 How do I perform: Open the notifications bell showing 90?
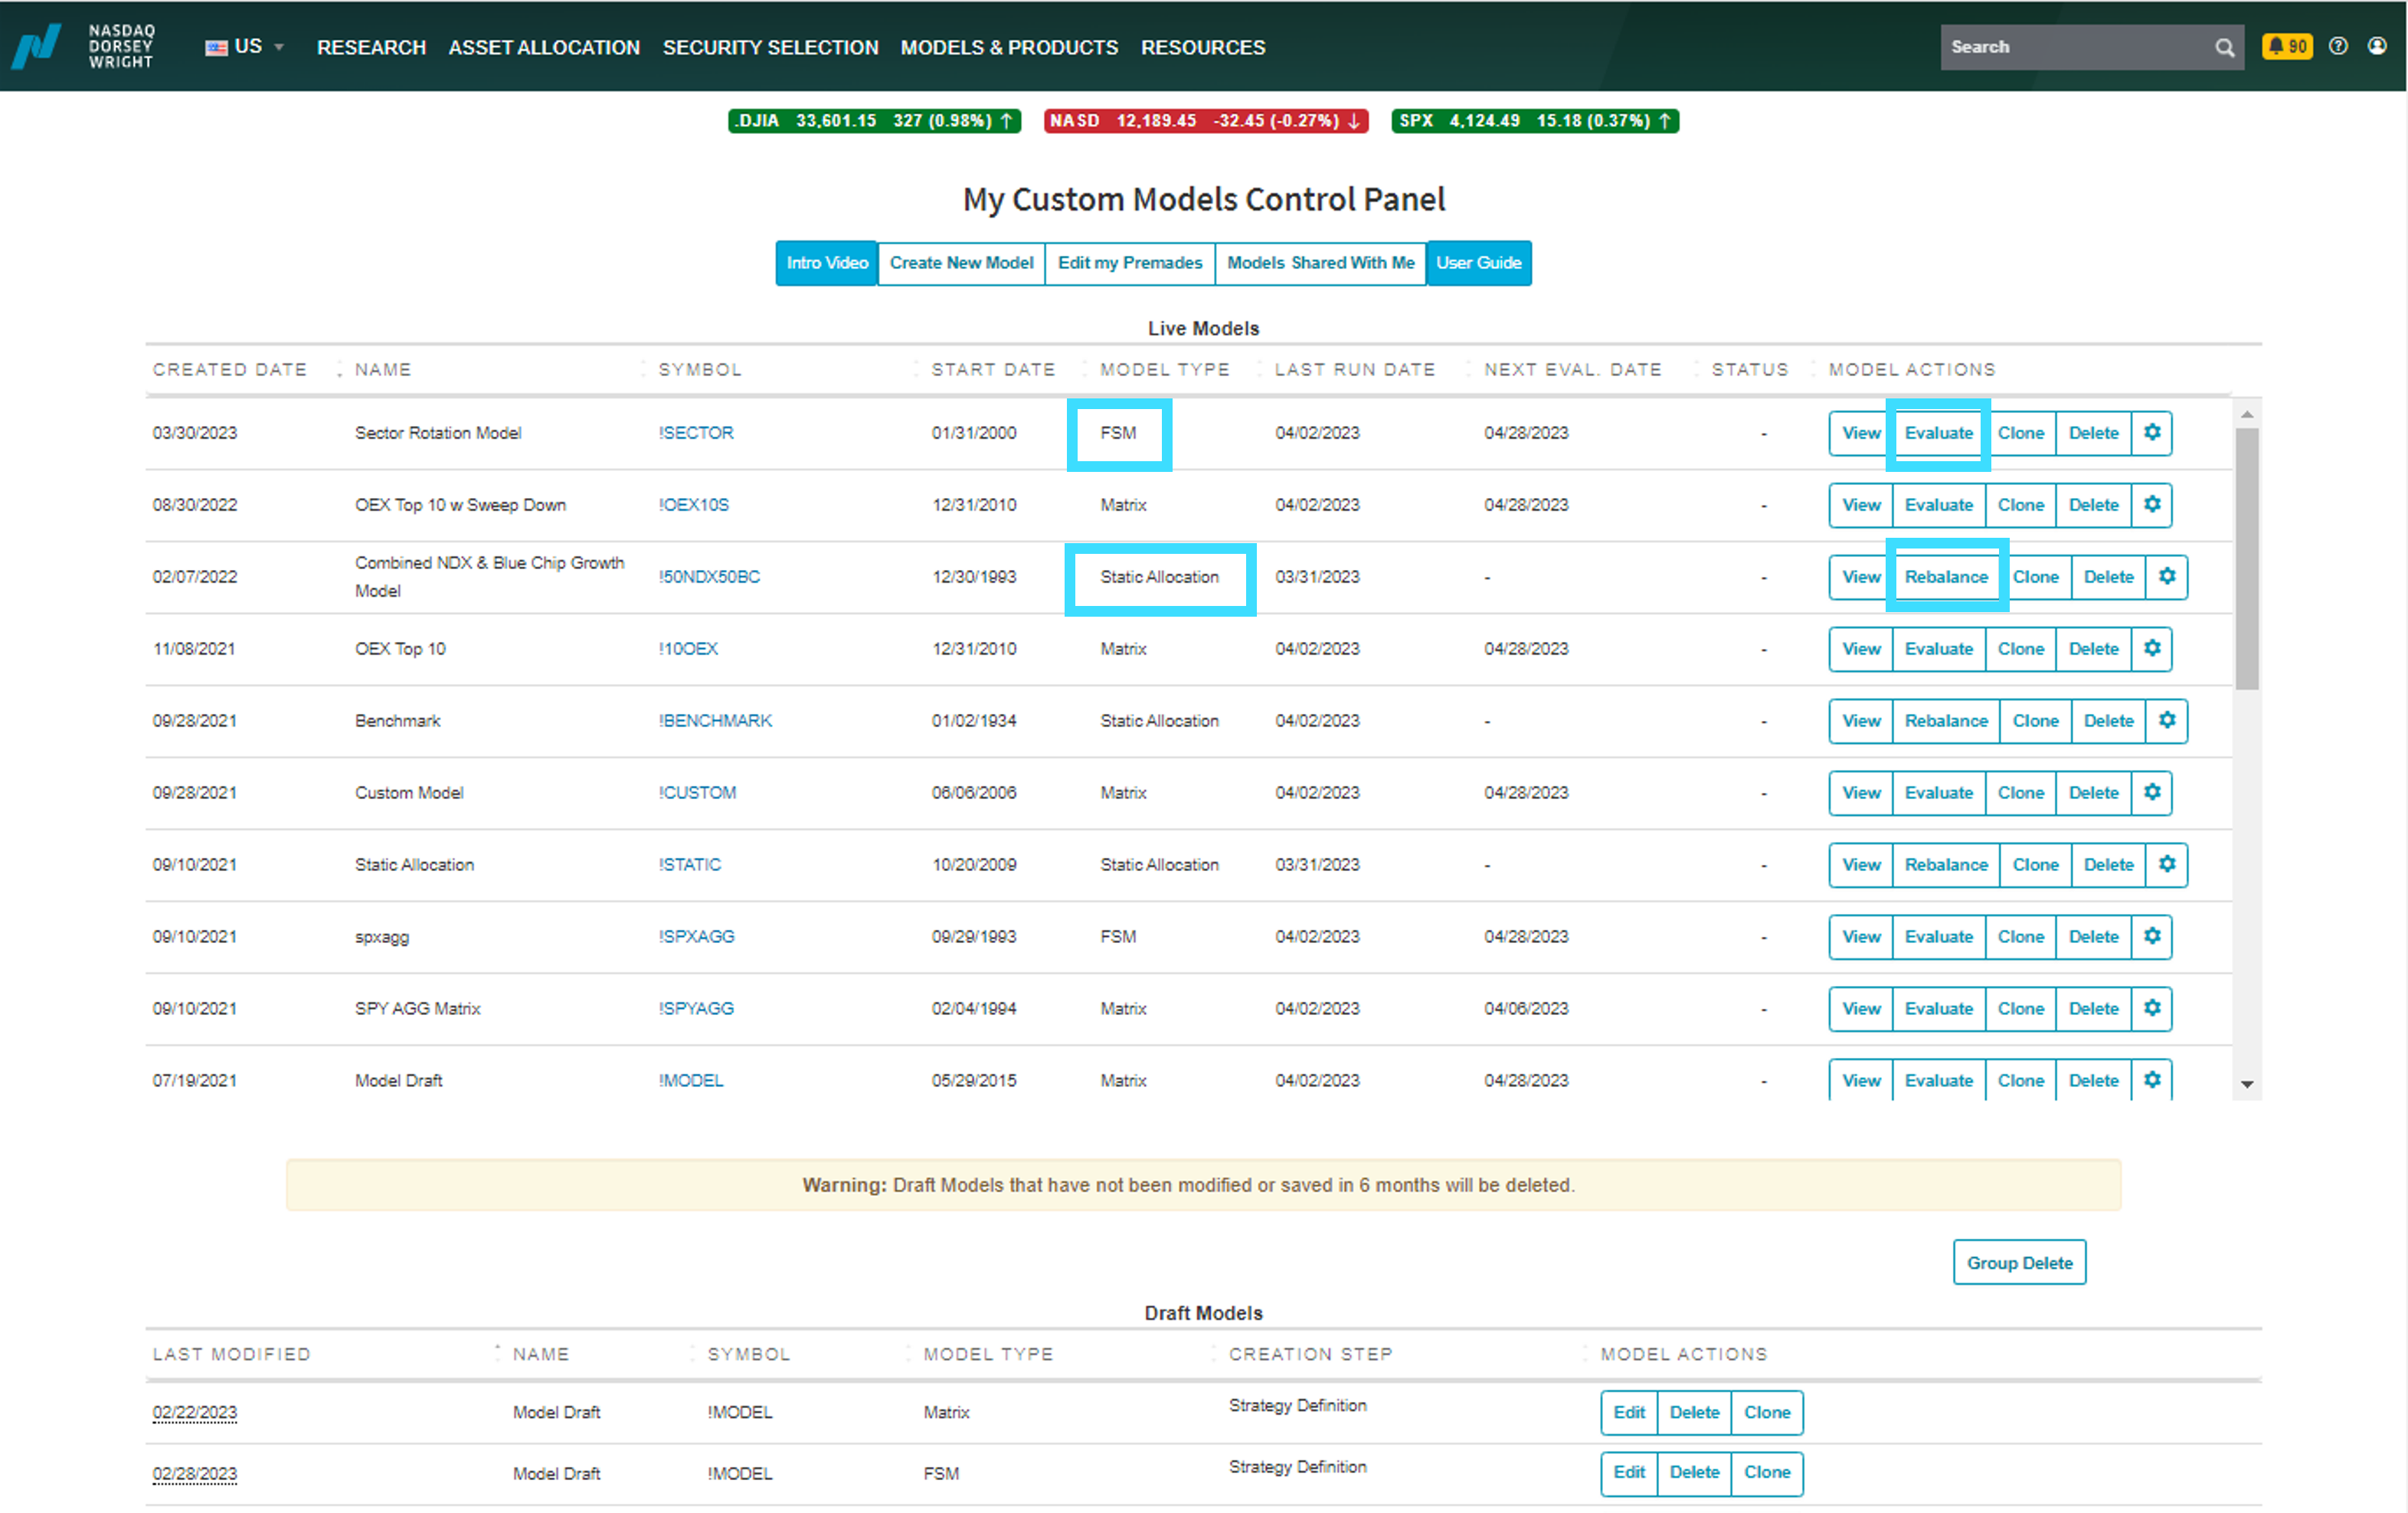pyautogui.click(x=2286, y=46)
